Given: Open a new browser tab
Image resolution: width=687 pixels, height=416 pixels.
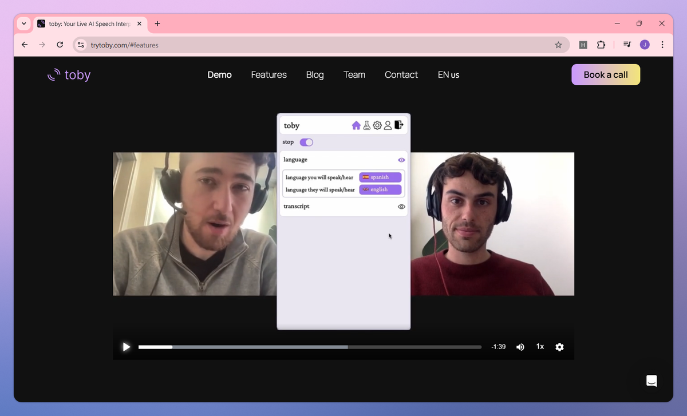Looking at the screenshot, I should 157,24.
